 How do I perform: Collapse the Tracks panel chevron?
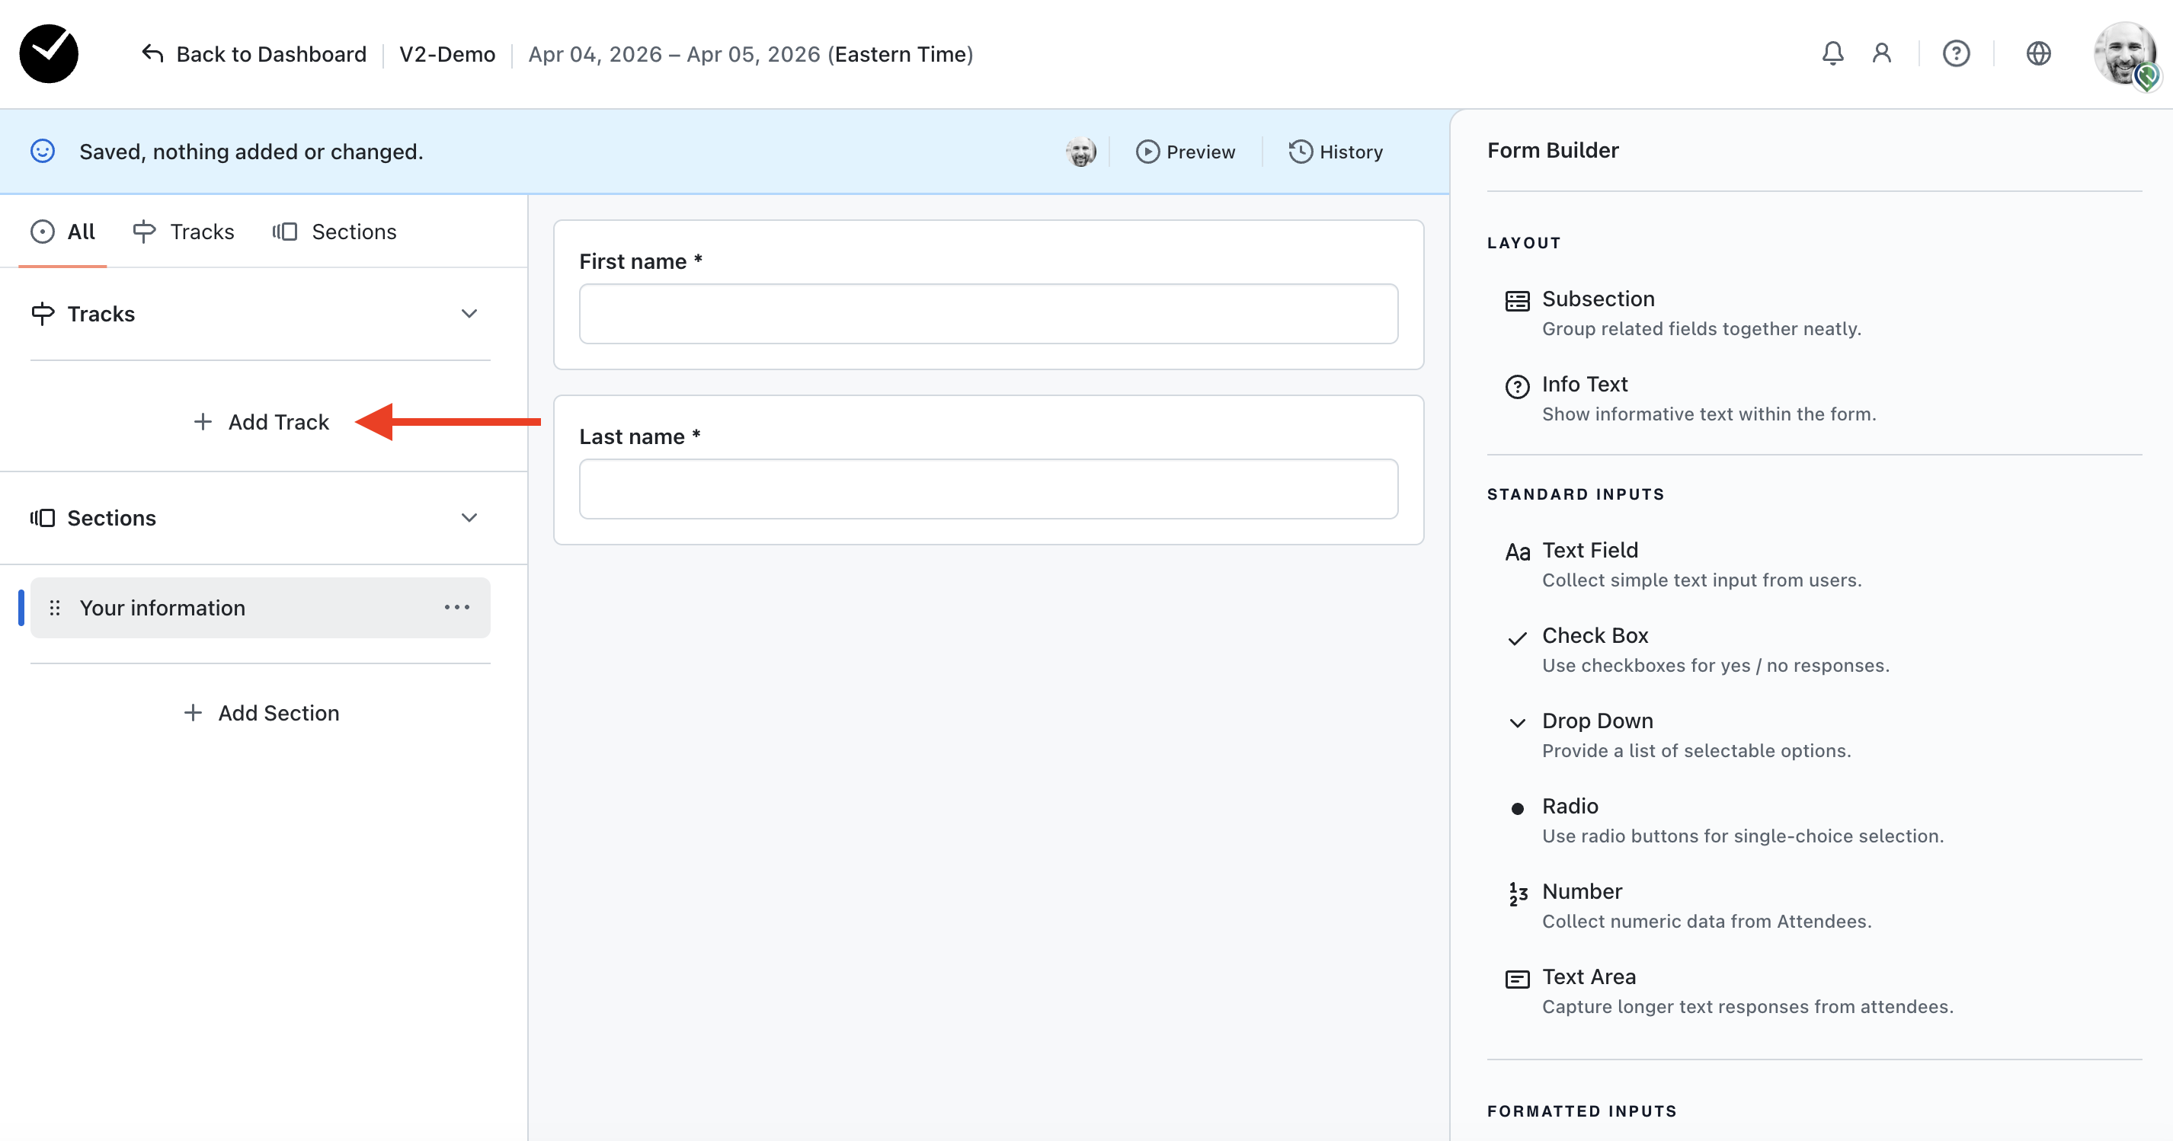469,314
